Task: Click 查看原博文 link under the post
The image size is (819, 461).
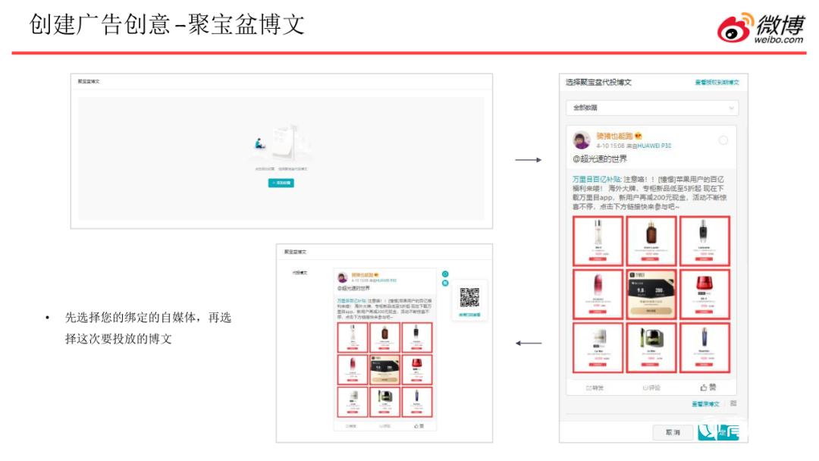Action: point(706,404)
